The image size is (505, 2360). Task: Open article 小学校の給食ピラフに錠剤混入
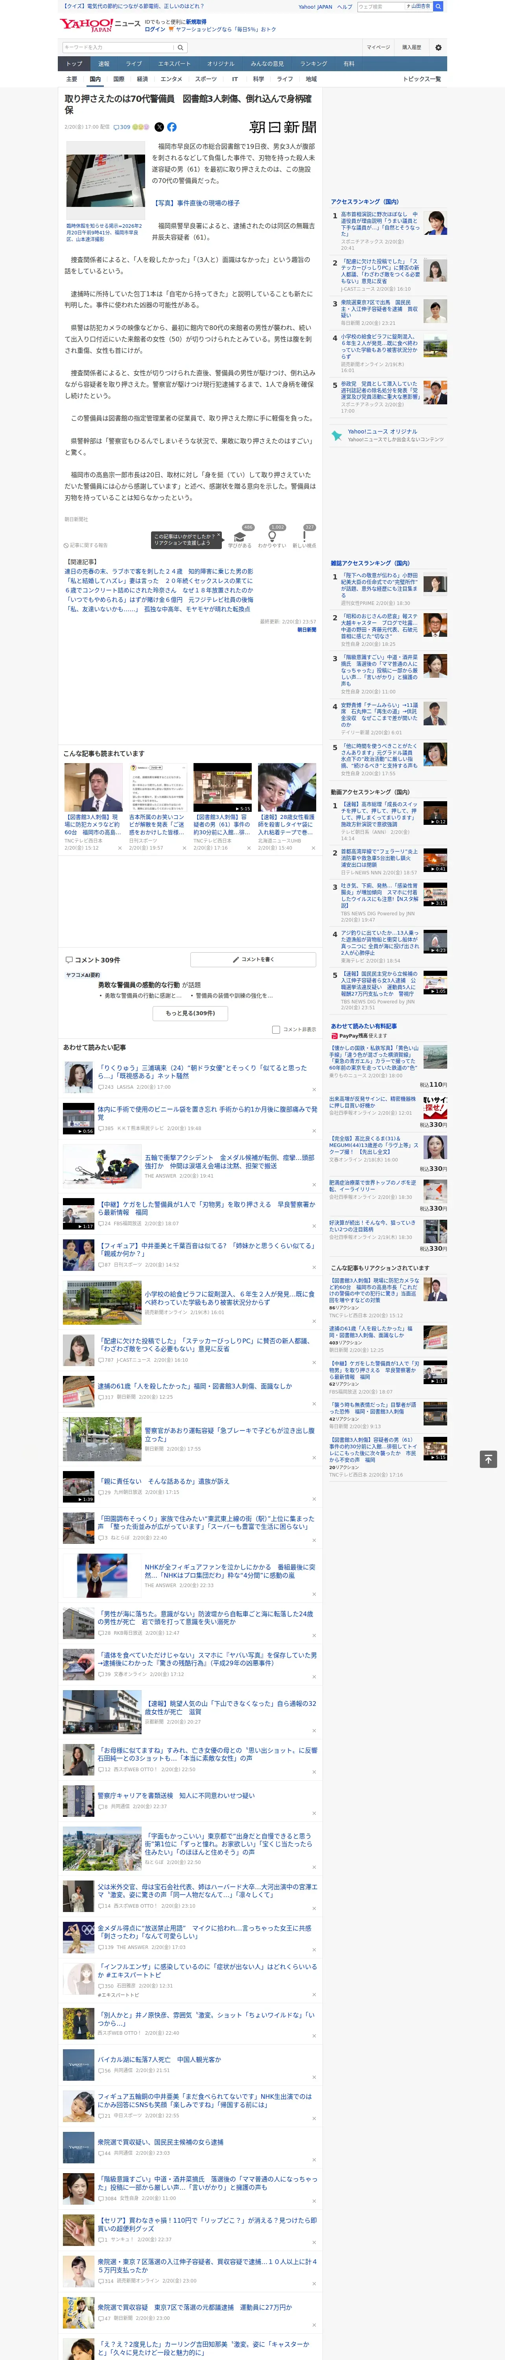tap(229, 1298)
